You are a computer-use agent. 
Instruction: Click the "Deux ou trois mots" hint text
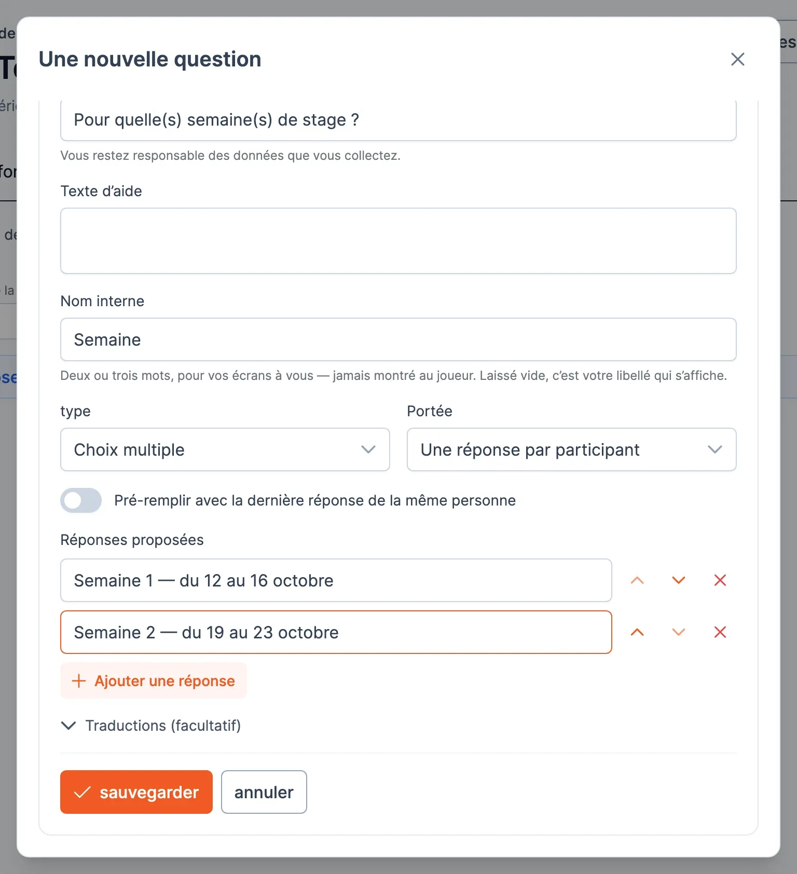coord(394,376)
